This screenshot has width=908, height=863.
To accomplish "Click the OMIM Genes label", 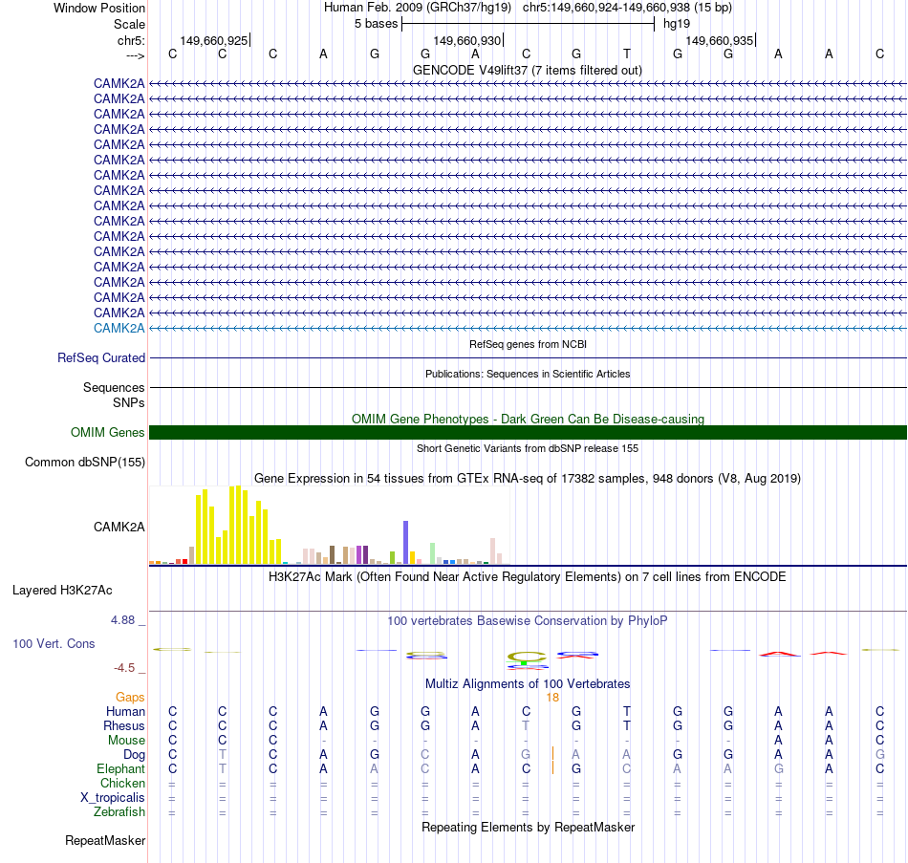I will pyautogui.click(x=107, y=432).
